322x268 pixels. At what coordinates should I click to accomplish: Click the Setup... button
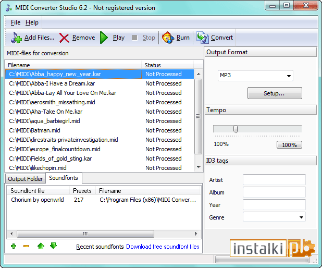(x=275, y=93)
